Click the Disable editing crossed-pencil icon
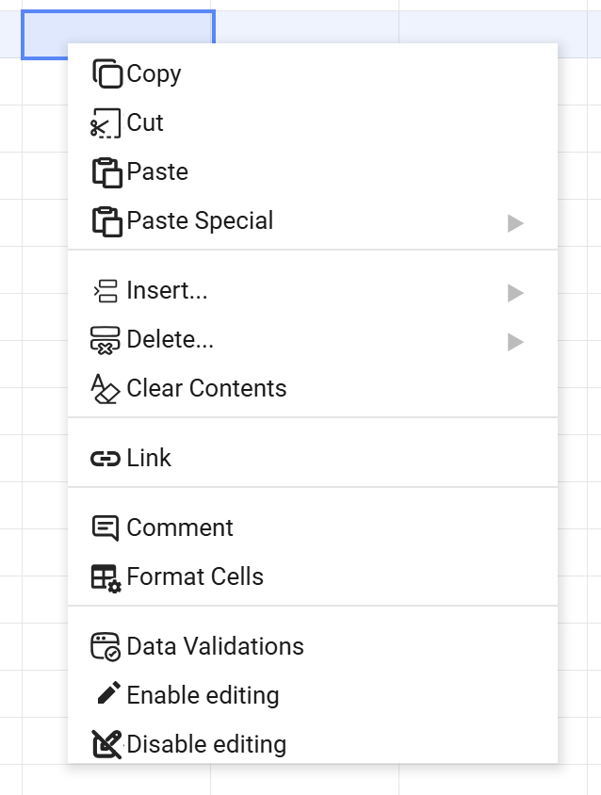Screen dimensions: 601x795 click(106, 745)
